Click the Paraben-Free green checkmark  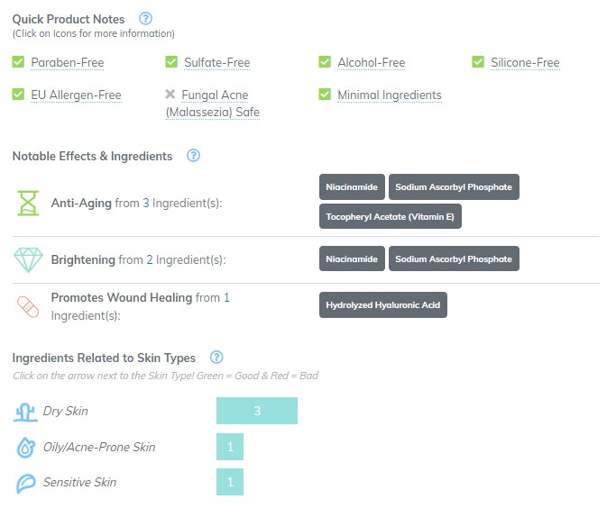18,61
